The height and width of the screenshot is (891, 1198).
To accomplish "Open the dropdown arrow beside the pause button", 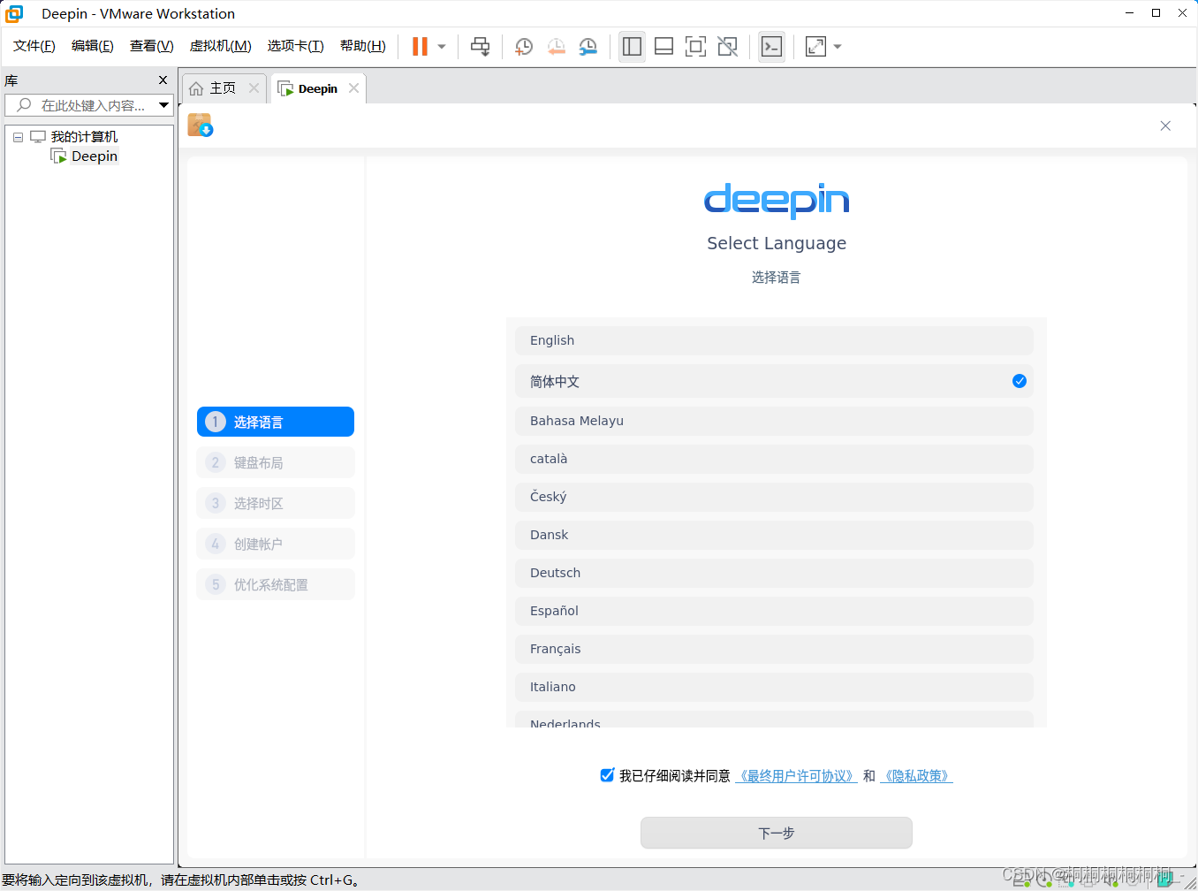I will click(x=442, y=47).
